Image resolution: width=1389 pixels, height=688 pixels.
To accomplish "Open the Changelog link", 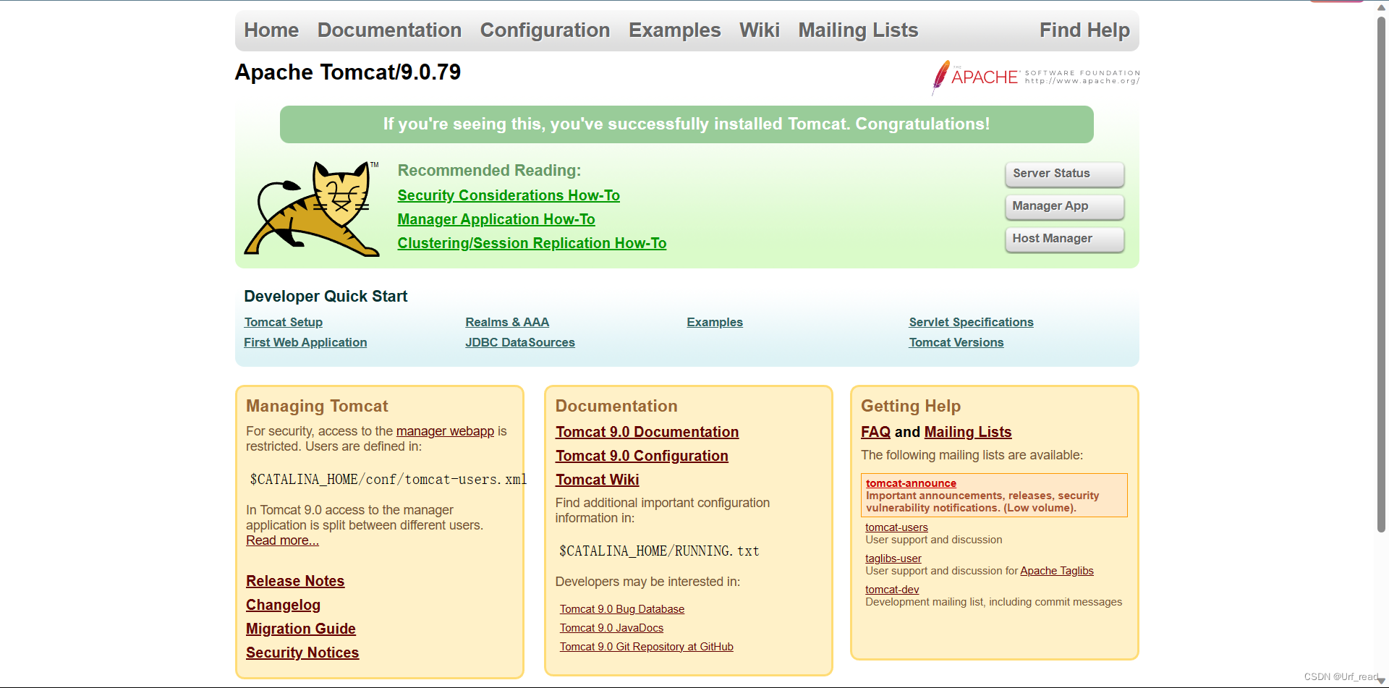I will pyautogui.click(x=283, y=605).
